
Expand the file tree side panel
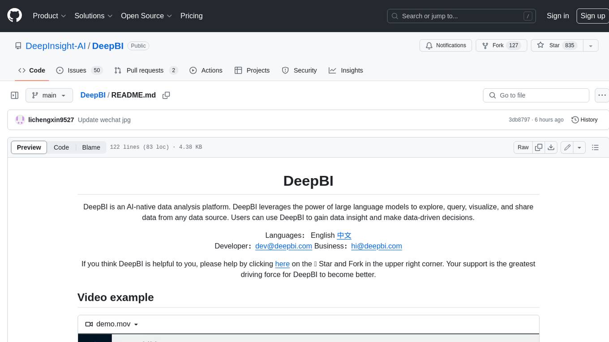point(15,95)
